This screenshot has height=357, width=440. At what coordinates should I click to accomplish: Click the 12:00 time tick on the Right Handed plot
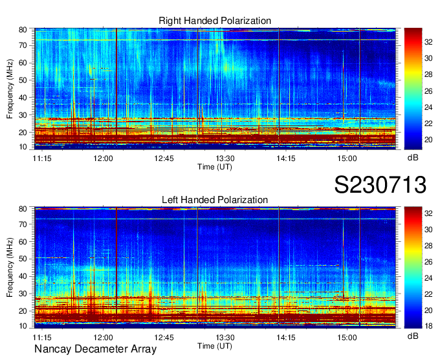pyautogui.click(x=103, y=158)
